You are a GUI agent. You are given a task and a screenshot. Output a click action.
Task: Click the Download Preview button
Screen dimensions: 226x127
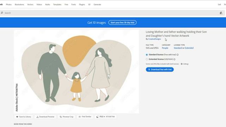click(45, 117)
